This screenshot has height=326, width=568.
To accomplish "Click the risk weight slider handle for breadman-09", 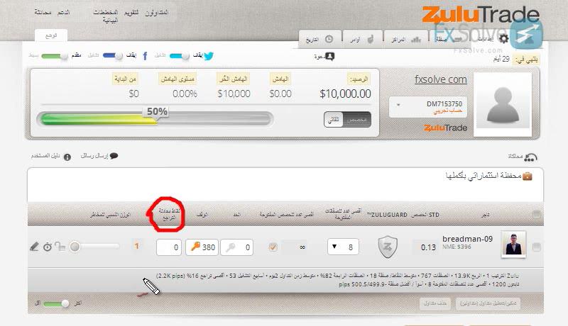I will coord(75,247).
